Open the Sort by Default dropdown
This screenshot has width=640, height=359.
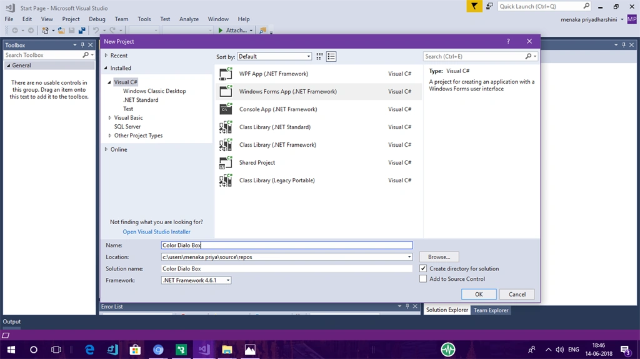click(x=274, y=56)
